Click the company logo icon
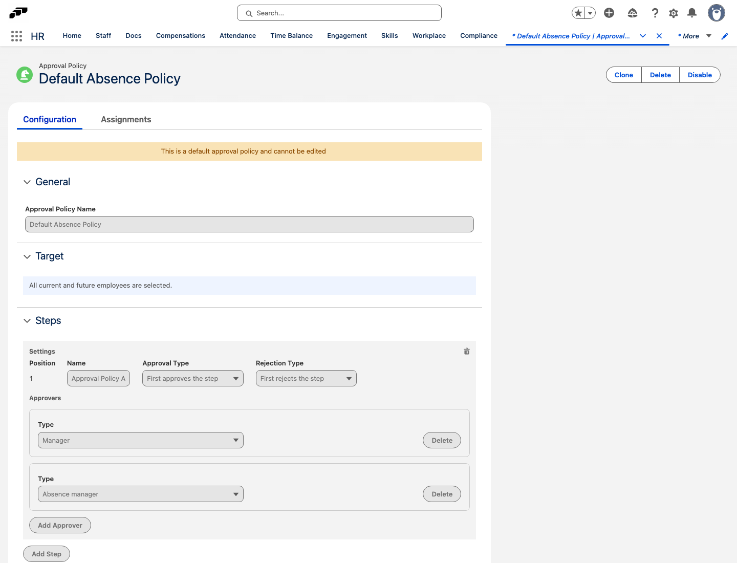Image resolution: width=737 pixels, height=563 pixels. click(18, 13)
